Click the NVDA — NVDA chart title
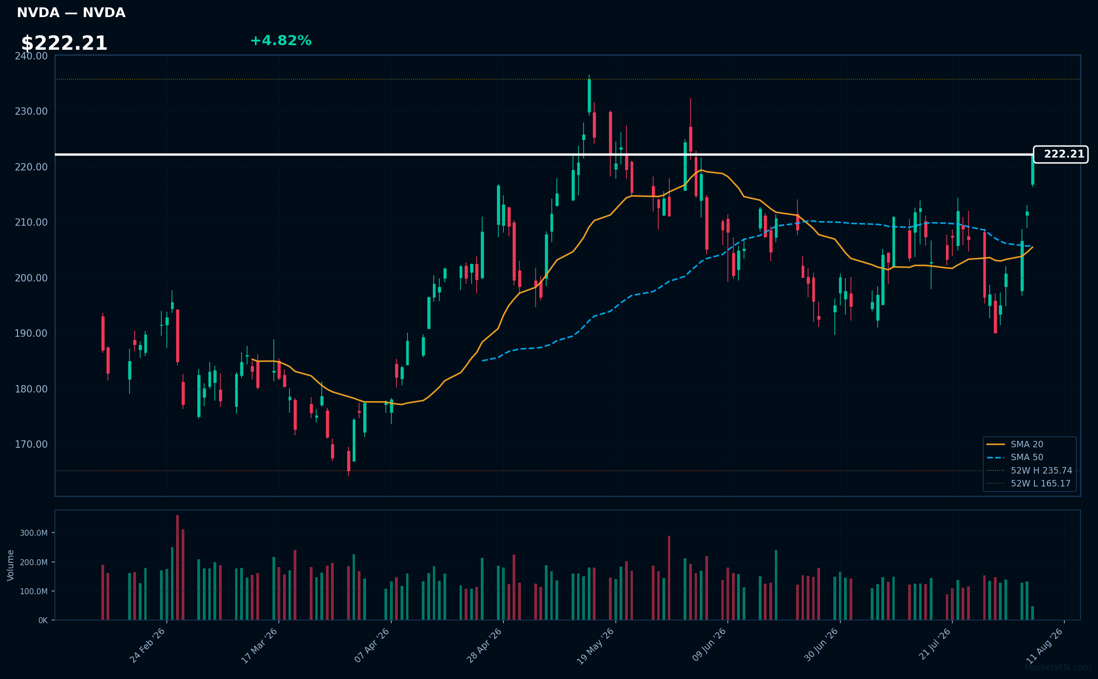Screen dimensions: 1098x679 [x=71, y=13]
